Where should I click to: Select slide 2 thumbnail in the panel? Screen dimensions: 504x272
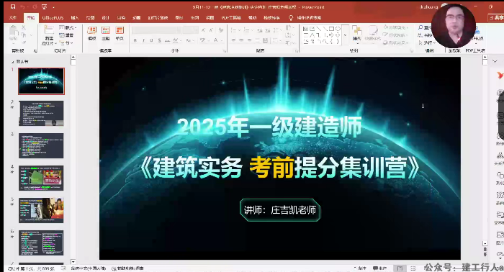pos(41,114)
